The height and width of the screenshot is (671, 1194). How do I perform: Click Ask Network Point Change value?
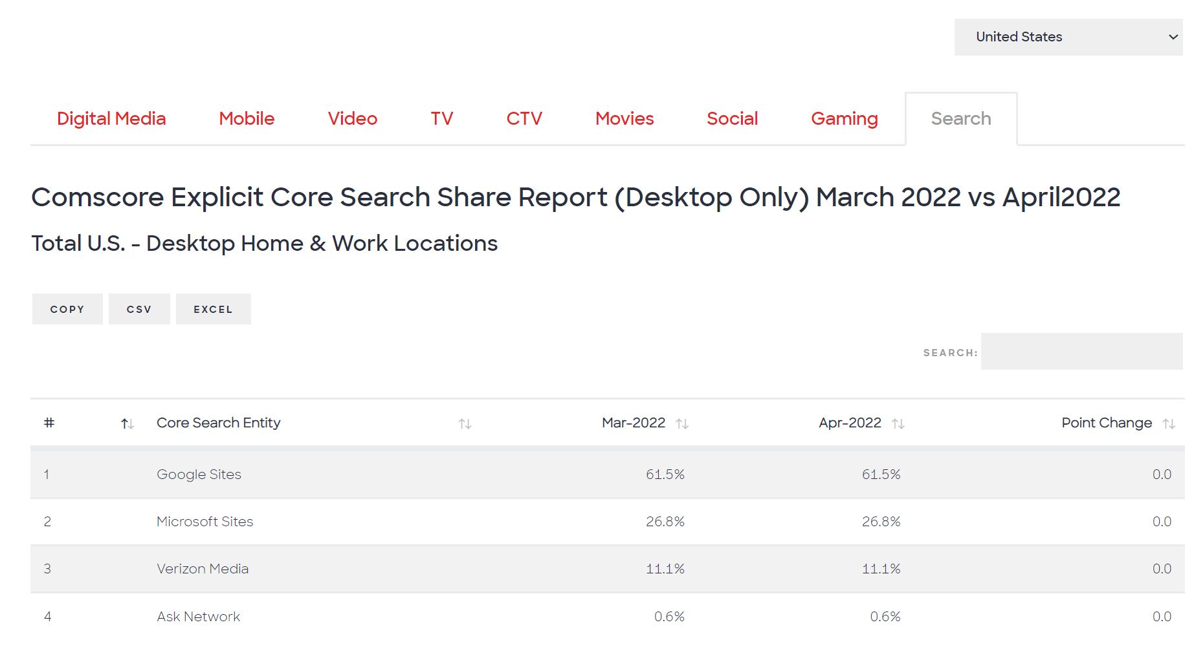click(1162, 617)
